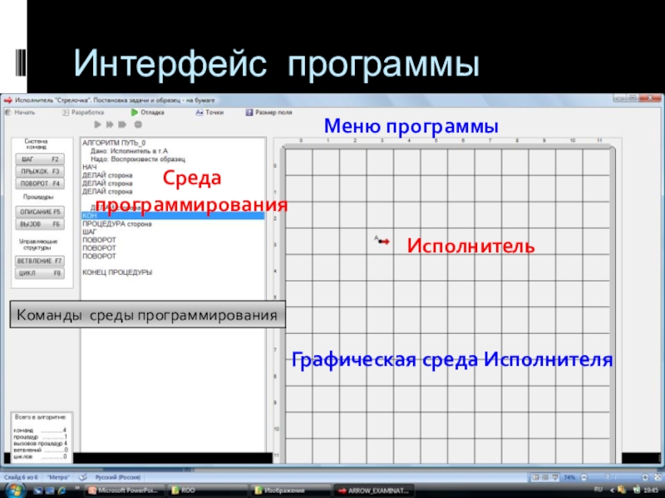Click 'Русский (Россия)' language indicator
Viewport: 665px width, 498px height.
coord(118,477)
